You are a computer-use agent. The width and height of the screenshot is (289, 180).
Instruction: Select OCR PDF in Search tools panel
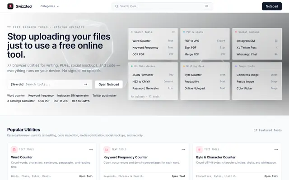point(153,54)
